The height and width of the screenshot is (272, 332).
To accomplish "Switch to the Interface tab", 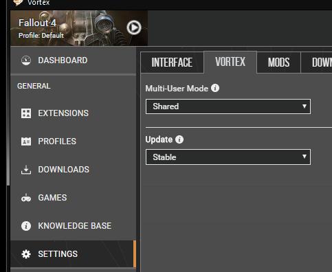I will pyautogui.click(x=172, y=63).
